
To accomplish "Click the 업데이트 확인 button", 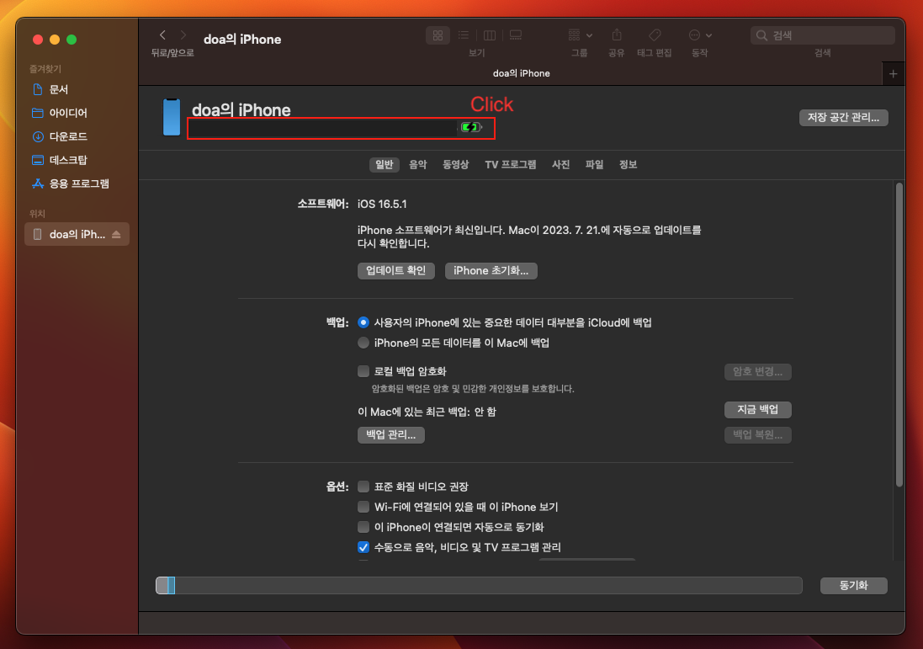I will pyautogui.click(x=396, y=271).
